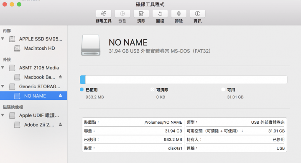
Task: Zoom the window with green button
Action: tap(19, 5)
